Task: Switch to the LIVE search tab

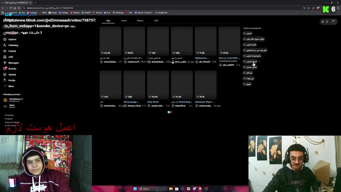Action: [156, 21]
